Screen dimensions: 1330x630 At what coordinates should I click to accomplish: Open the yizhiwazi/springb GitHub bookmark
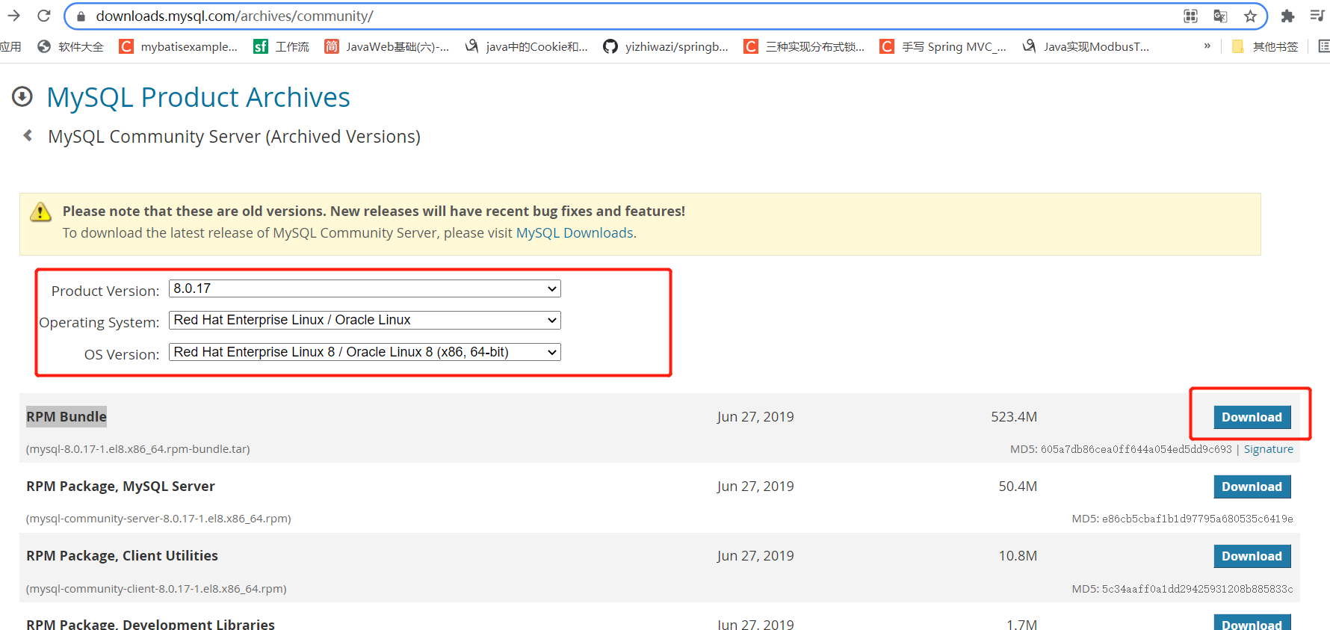coord(666,46)
